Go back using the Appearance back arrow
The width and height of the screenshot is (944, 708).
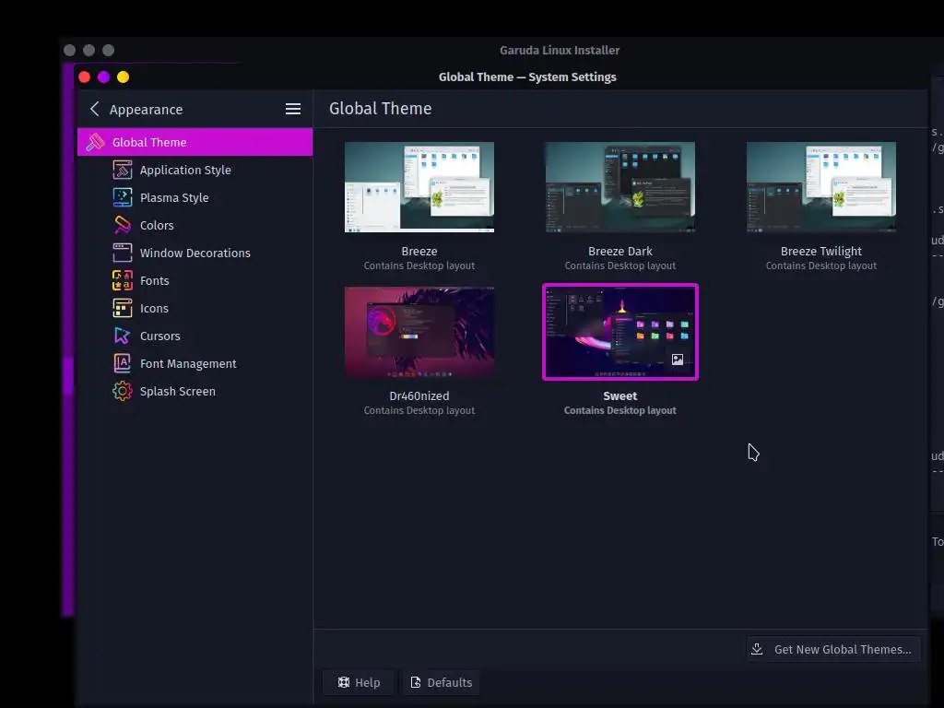(x=95, y=109)
